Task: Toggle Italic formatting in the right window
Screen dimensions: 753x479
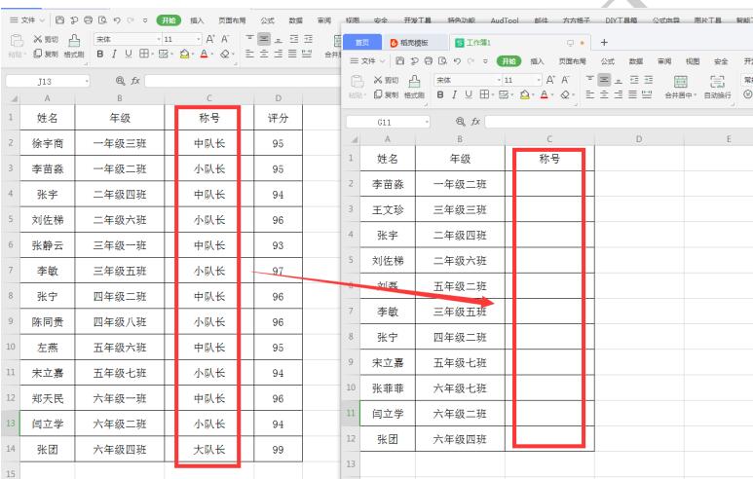Action: coord(456,95)
